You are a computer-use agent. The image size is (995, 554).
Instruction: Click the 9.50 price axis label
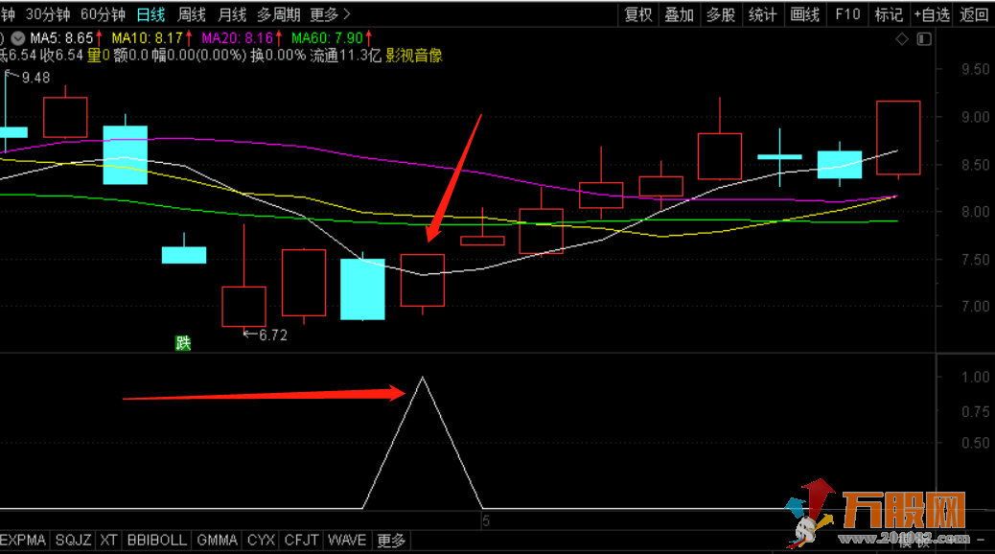tap(975, 69)
